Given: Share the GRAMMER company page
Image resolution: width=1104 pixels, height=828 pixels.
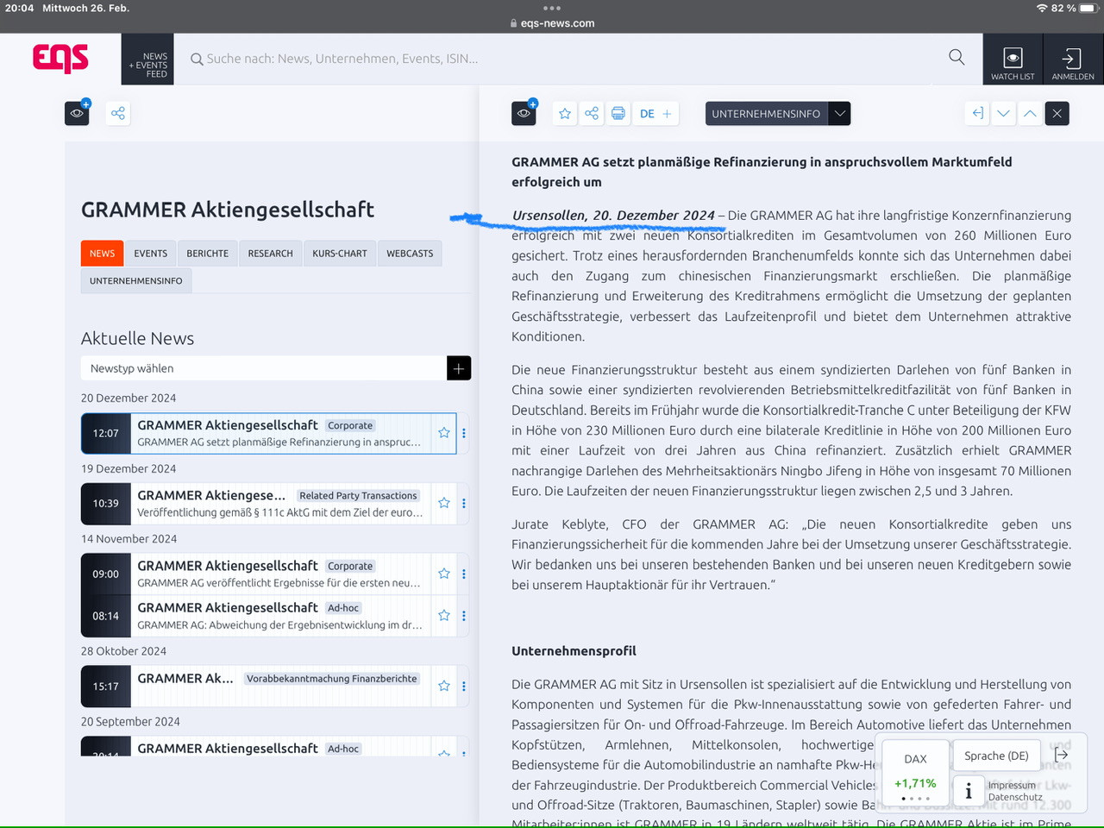Looking at the screenshot, I should [x=118, y=114].
